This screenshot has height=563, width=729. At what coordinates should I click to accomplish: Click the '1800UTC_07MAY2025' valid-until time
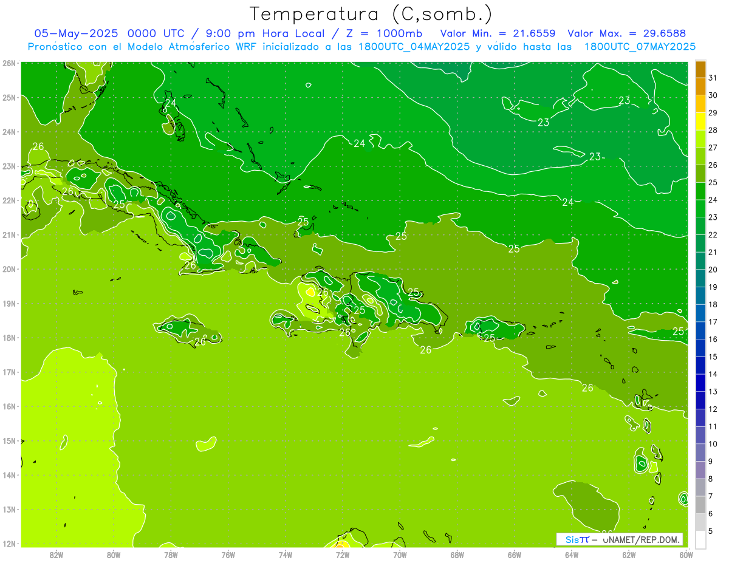[x=640, y=47]
